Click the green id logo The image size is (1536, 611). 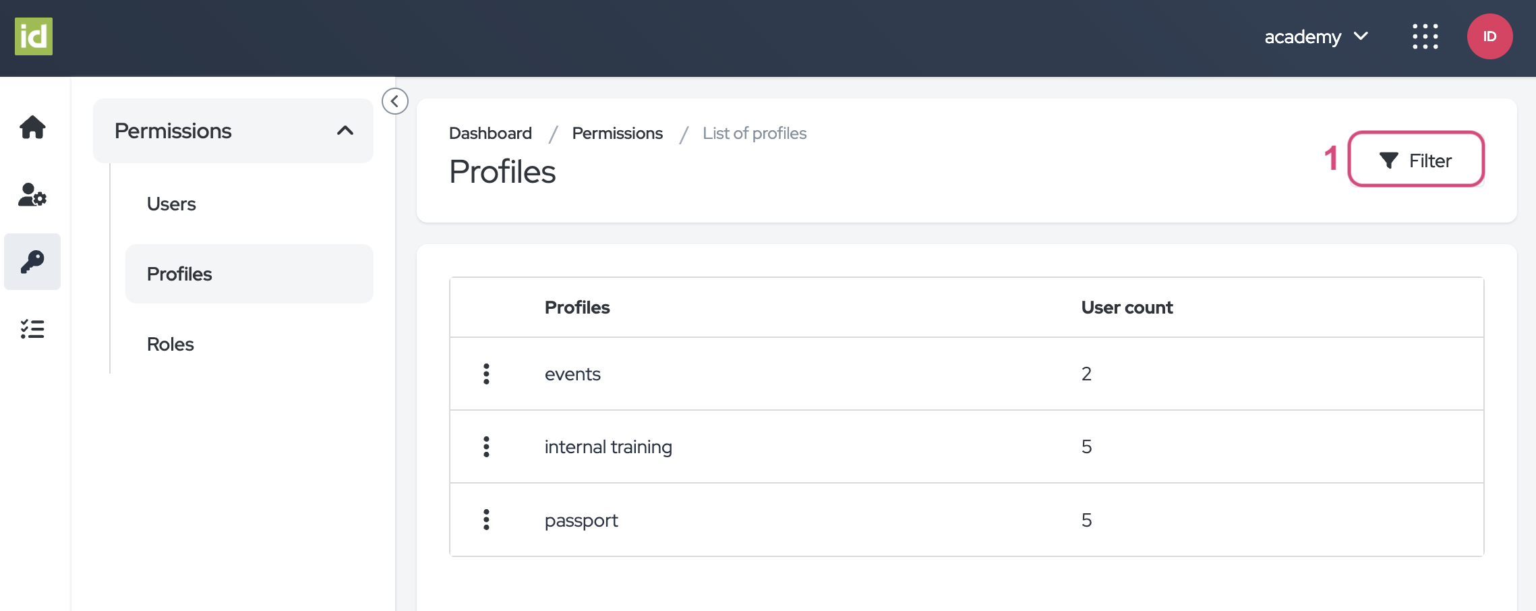tap(34, 36)
